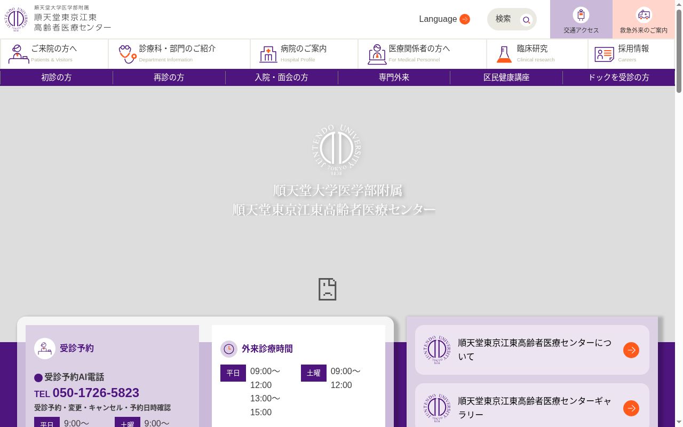Click the 検索 search field

click(512, 19)
